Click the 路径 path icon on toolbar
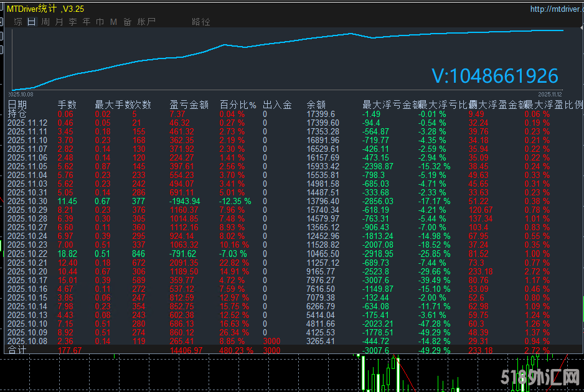584x392 pixels. point(200,21)
